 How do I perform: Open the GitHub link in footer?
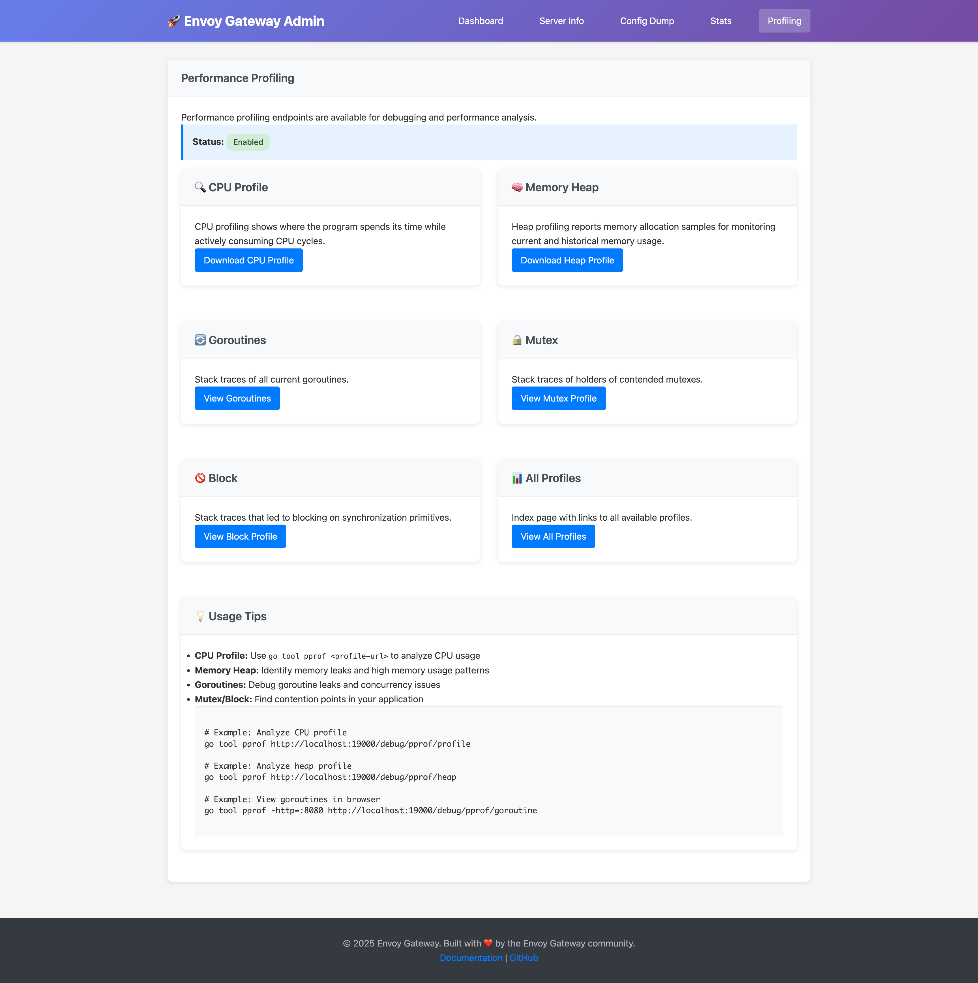(524, 958)
